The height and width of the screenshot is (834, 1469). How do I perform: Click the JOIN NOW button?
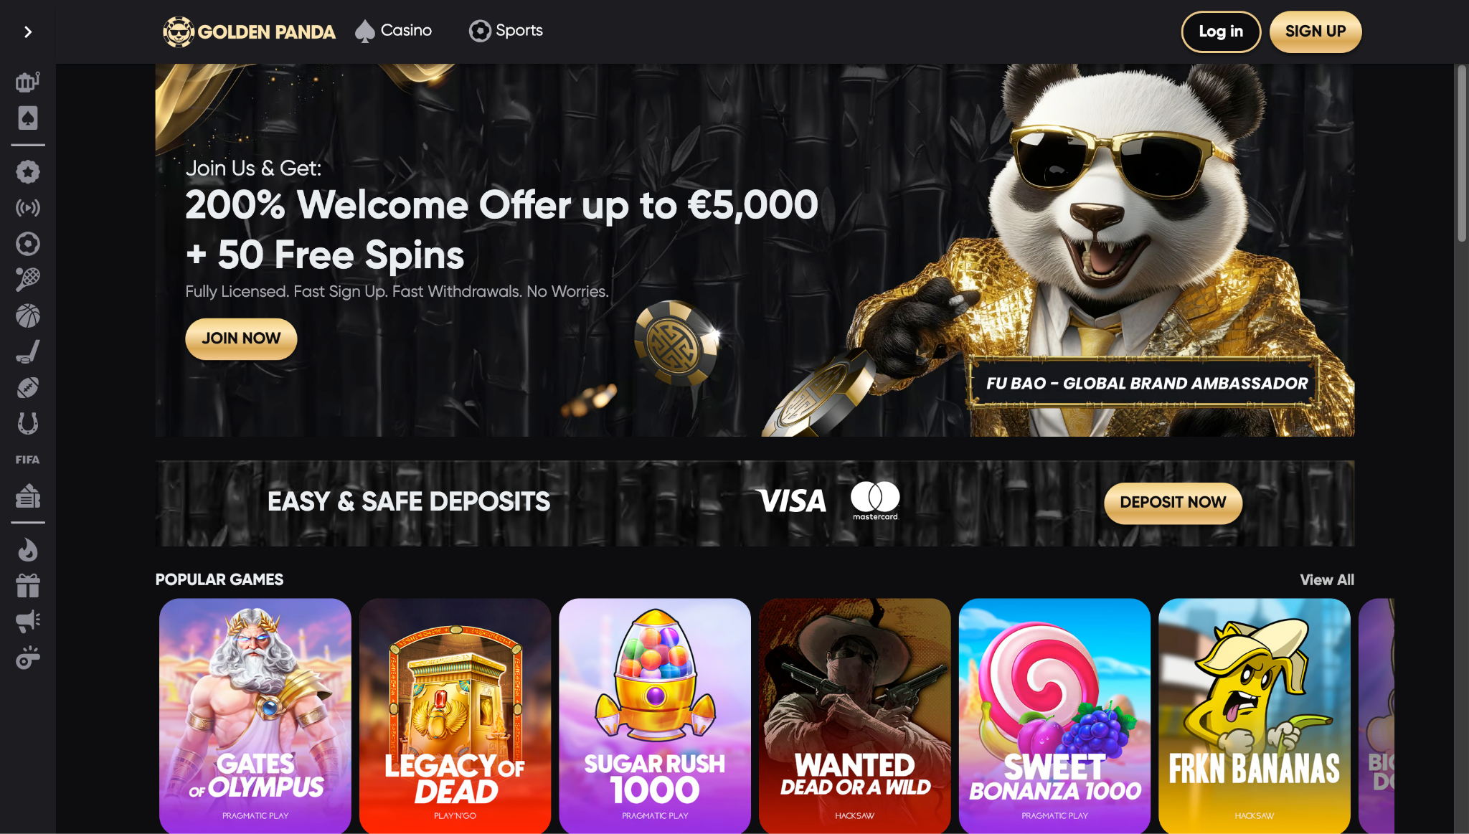(241, 338)
